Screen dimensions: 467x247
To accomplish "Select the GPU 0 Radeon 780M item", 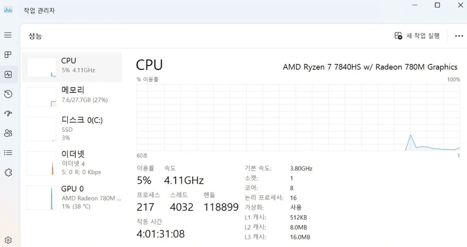I will (x=72, y=197).
